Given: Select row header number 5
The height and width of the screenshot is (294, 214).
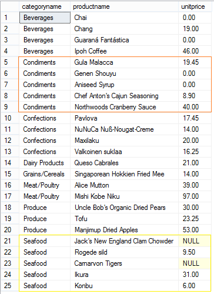Looking at the screenshot, I should [10, 62].
